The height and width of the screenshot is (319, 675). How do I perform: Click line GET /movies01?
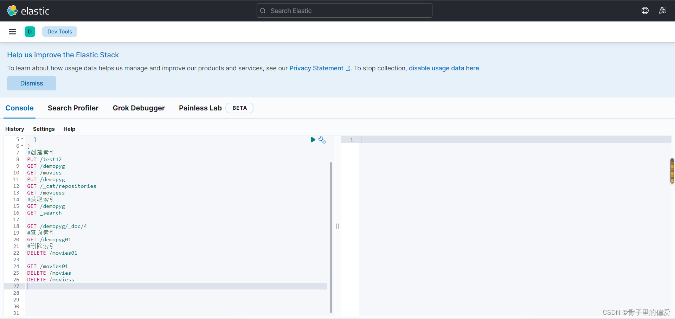[x=47, y=266]
